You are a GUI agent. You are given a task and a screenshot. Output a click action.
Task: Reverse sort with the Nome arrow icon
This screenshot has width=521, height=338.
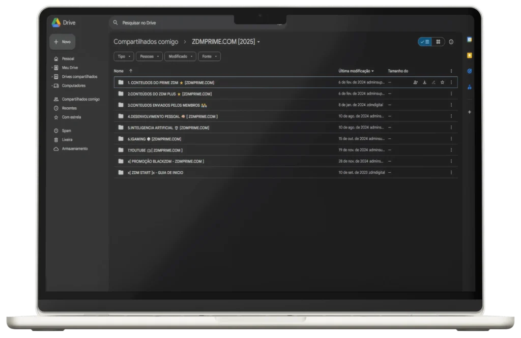pyautogui.click(x=131, y=71)
